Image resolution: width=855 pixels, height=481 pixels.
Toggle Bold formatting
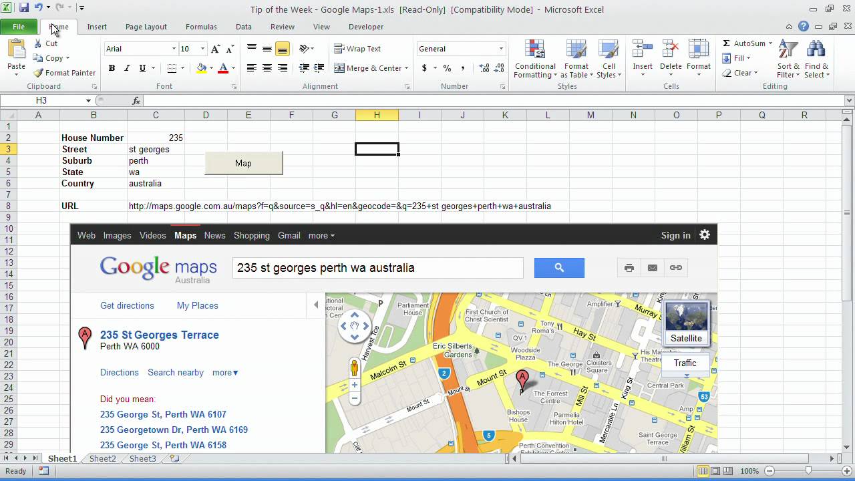[x=112, y=68]
